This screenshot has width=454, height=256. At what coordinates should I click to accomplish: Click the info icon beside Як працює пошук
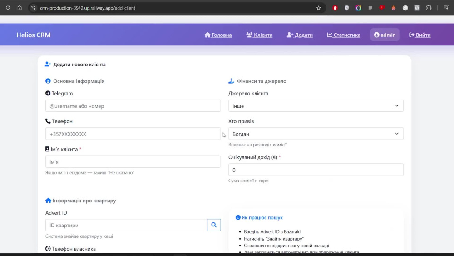[238, 217]
